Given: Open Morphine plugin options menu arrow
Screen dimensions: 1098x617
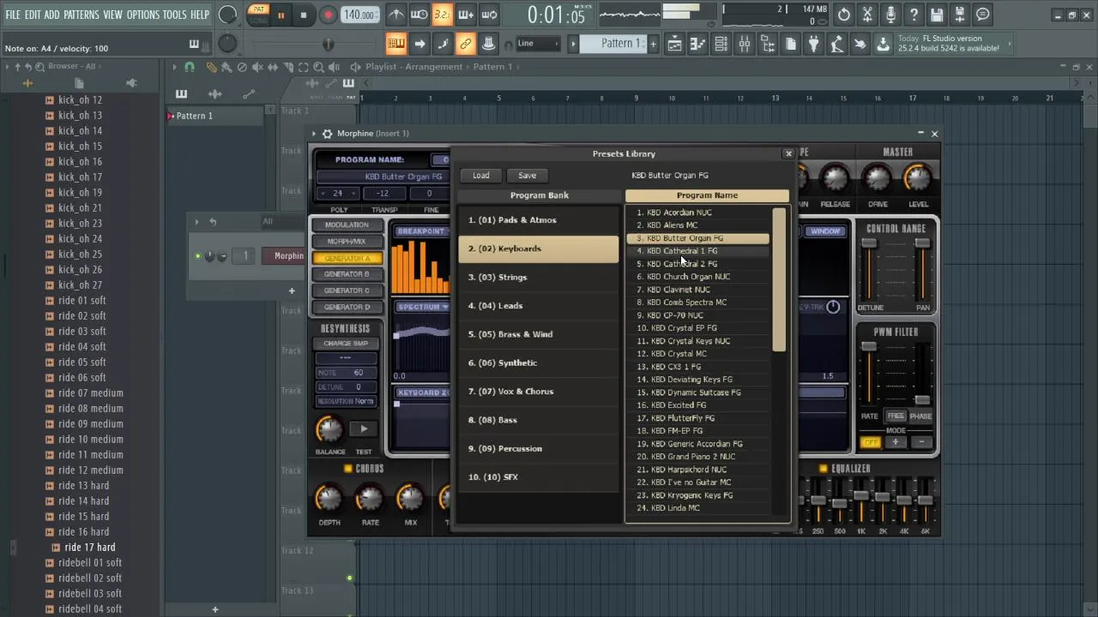Looking at the screenshot, I should pyautogui.click(x=314, y=134).
